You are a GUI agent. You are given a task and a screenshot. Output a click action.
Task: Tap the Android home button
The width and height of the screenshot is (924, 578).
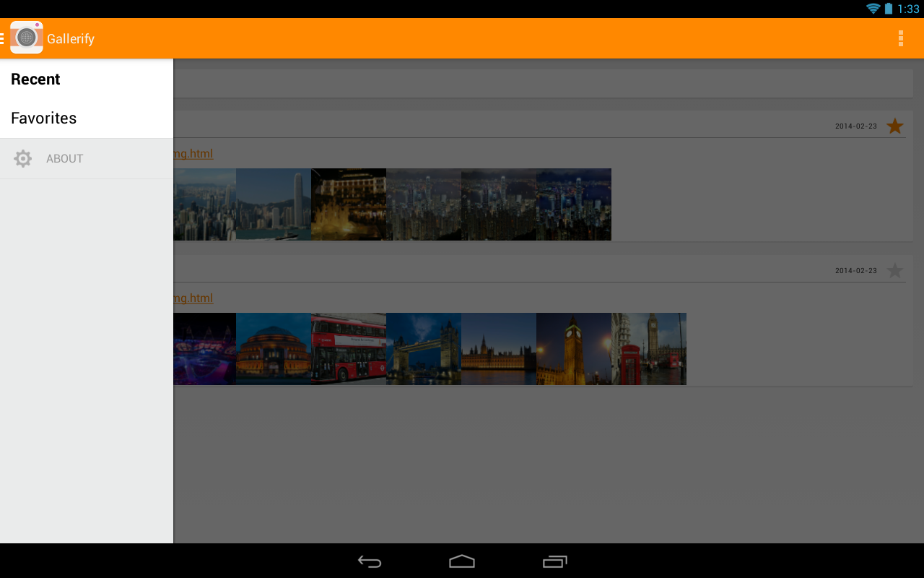point(462,561)
